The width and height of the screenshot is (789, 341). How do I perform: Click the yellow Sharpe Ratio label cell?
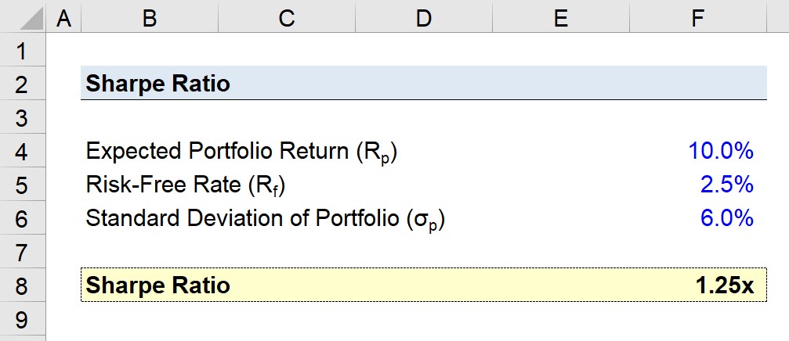[x=150, y=285]
